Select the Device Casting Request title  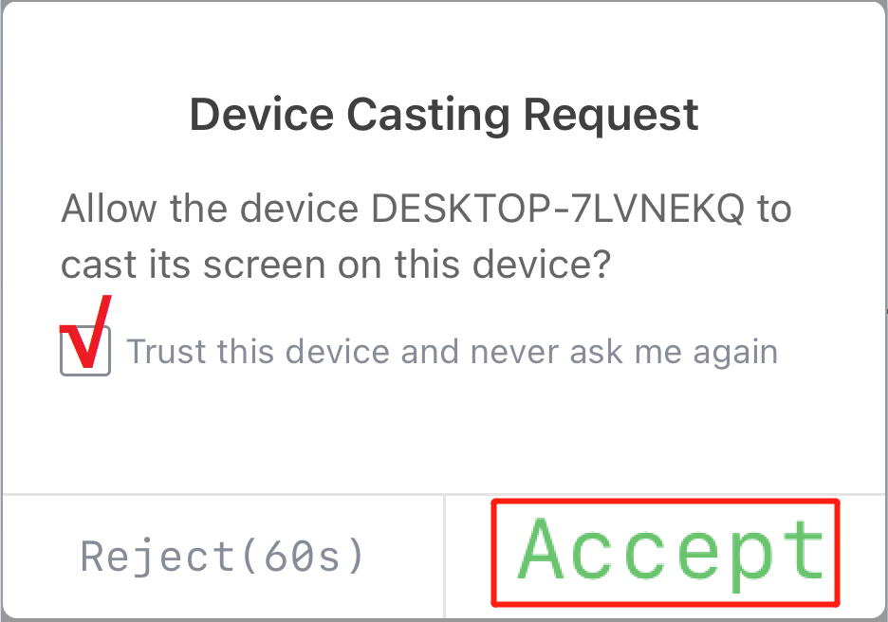[x=444, y=114]
